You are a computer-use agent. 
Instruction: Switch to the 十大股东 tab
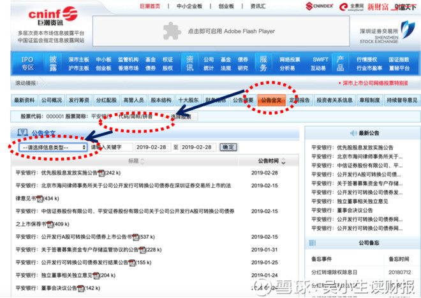188,100
